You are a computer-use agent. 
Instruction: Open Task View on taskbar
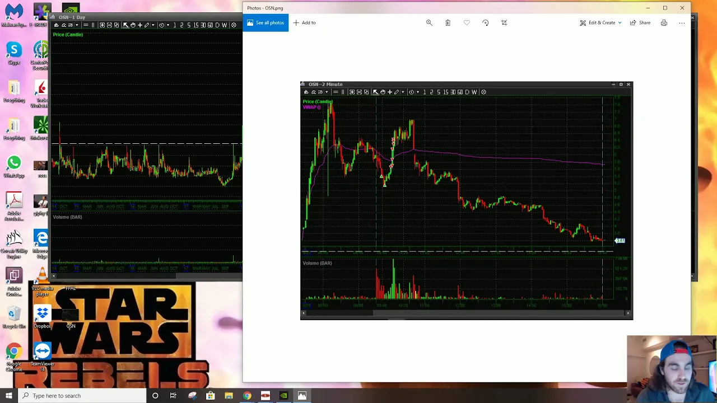[x=173, y=396]
